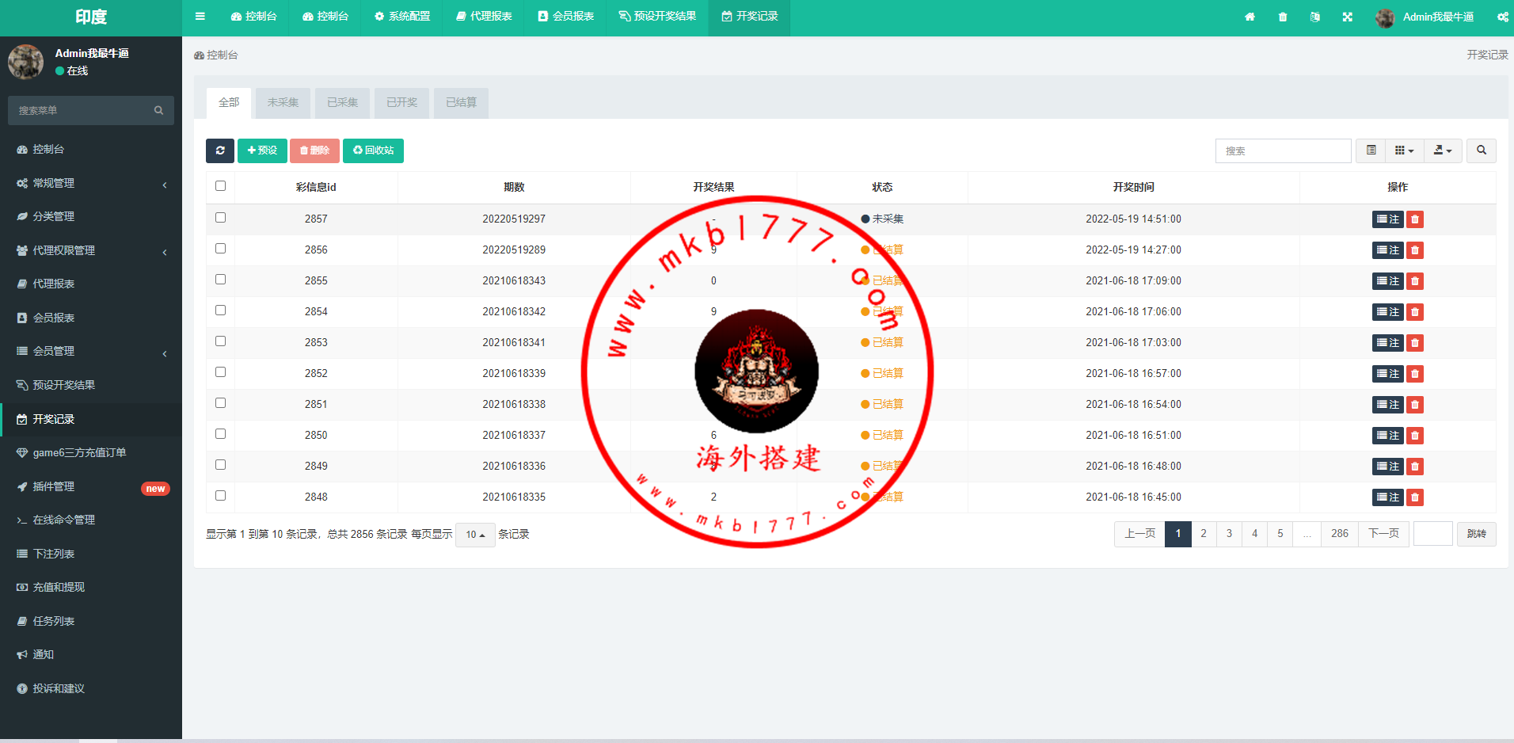This screenshot has height=743, width=1514.
Task: Open 会员报表 top navigation tab
Action: click(566, 17)
